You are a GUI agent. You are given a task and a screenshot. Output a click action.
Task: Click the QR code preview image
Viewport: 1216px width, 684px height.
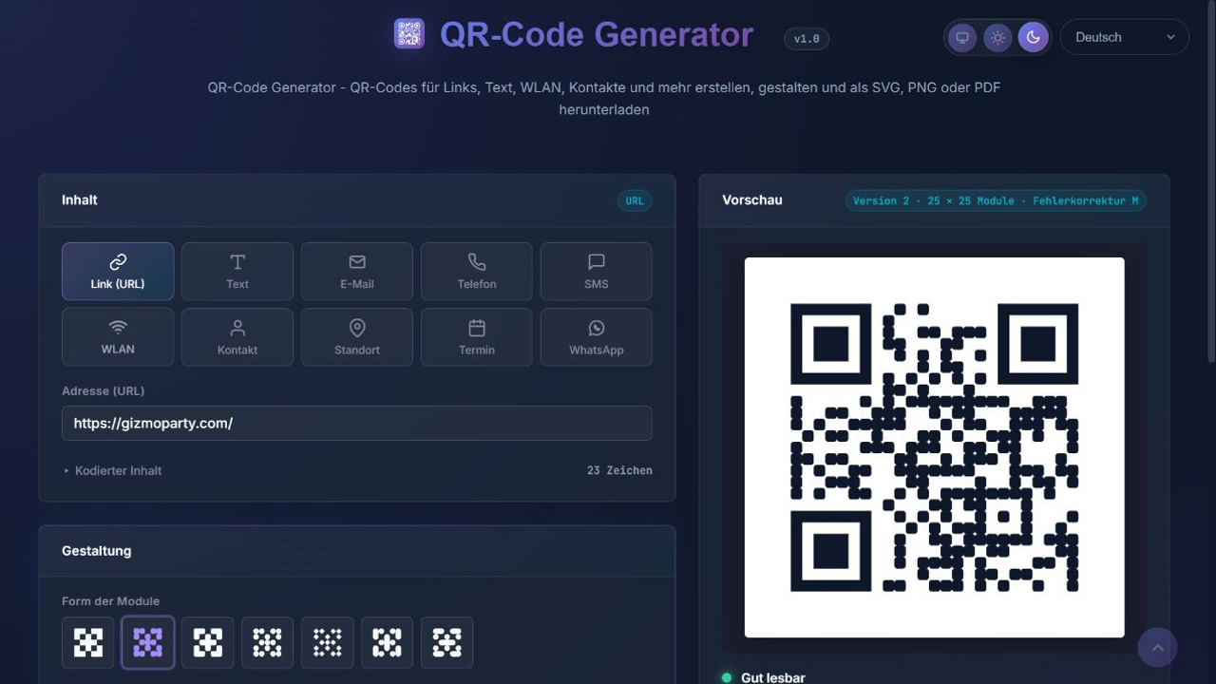point(935,447)
